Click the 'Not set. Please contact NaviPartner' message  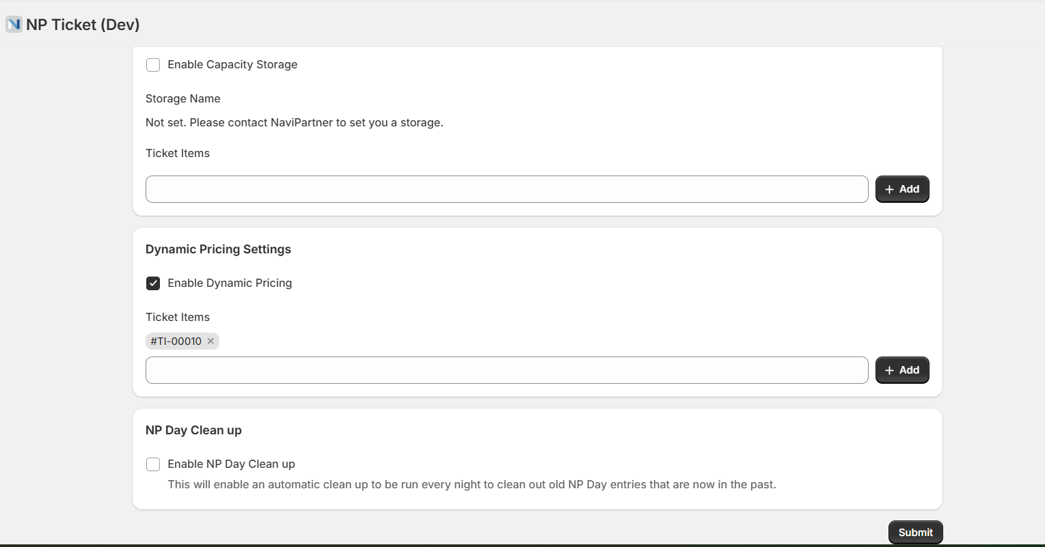click(295, 123)
